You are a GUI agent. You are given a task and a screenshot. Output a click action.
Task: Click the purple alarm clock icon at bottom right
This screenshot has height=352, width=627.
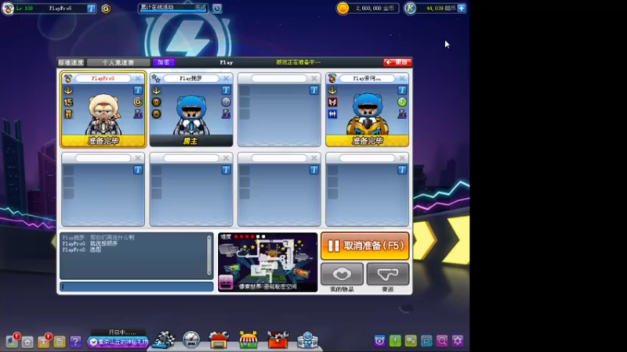coord(379,341)
